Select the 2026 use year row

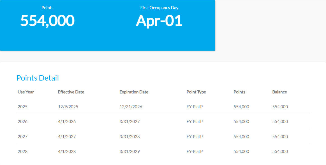[x=163, y=122]
